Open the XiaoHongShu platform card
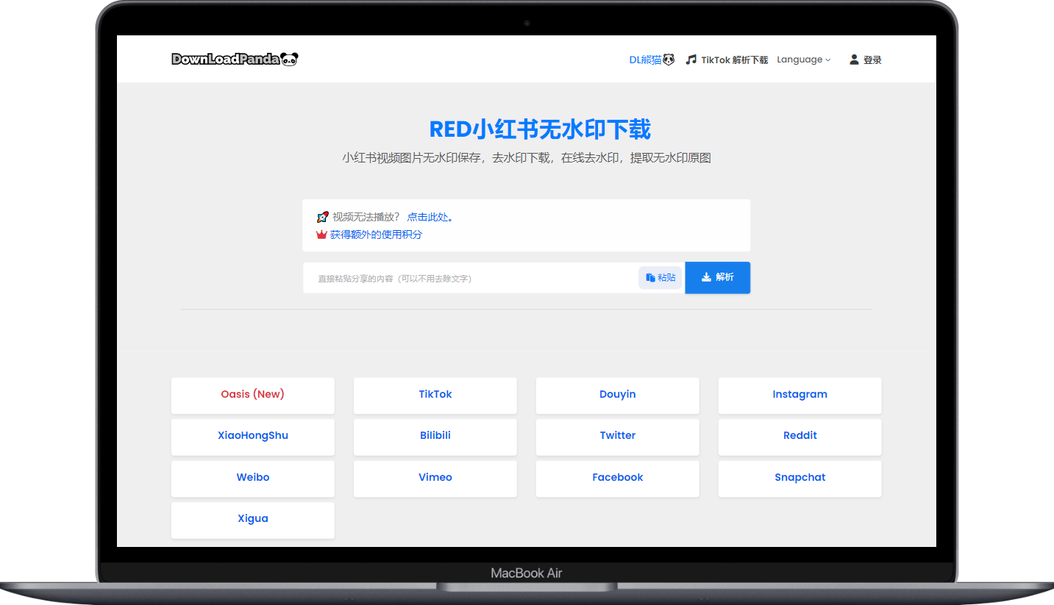This screenshot has width=1054, height=605. 253,436
